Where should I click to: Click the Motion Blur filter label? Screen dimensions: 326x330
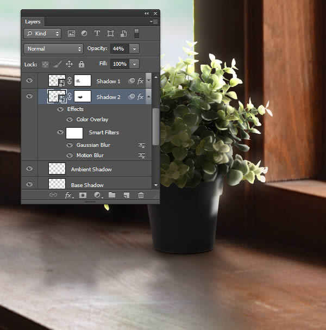pyautogui.click(x=90, y=155)
